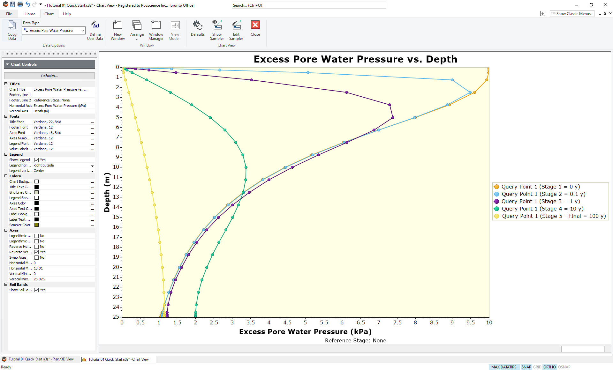Viewport: 613px width, 370px height.
Task: Collapse the Chart Controls panel
Action: pyautogui.click(x=7, y=64)
